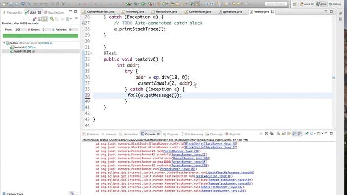347x195 pixels.
Task: Click Remove All Terminated Launches icon
Action: coord(272,134)
